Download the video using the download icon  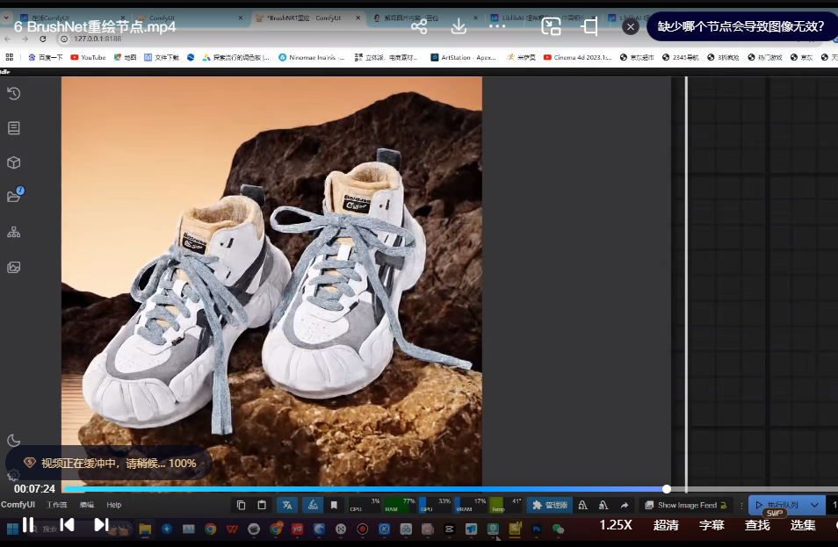(x=459, y=26)
